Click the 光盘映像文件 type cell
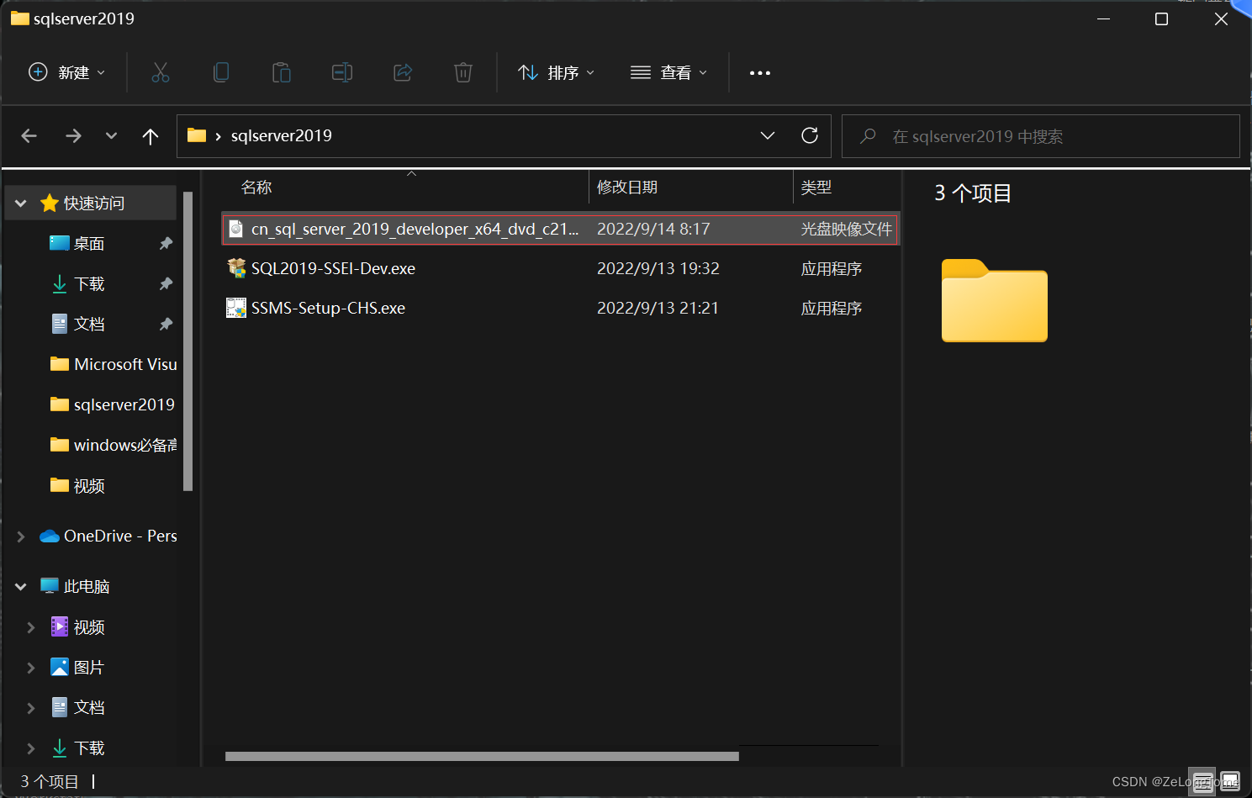The height and width of the screenshot is (798, 1252). point(847,229)
